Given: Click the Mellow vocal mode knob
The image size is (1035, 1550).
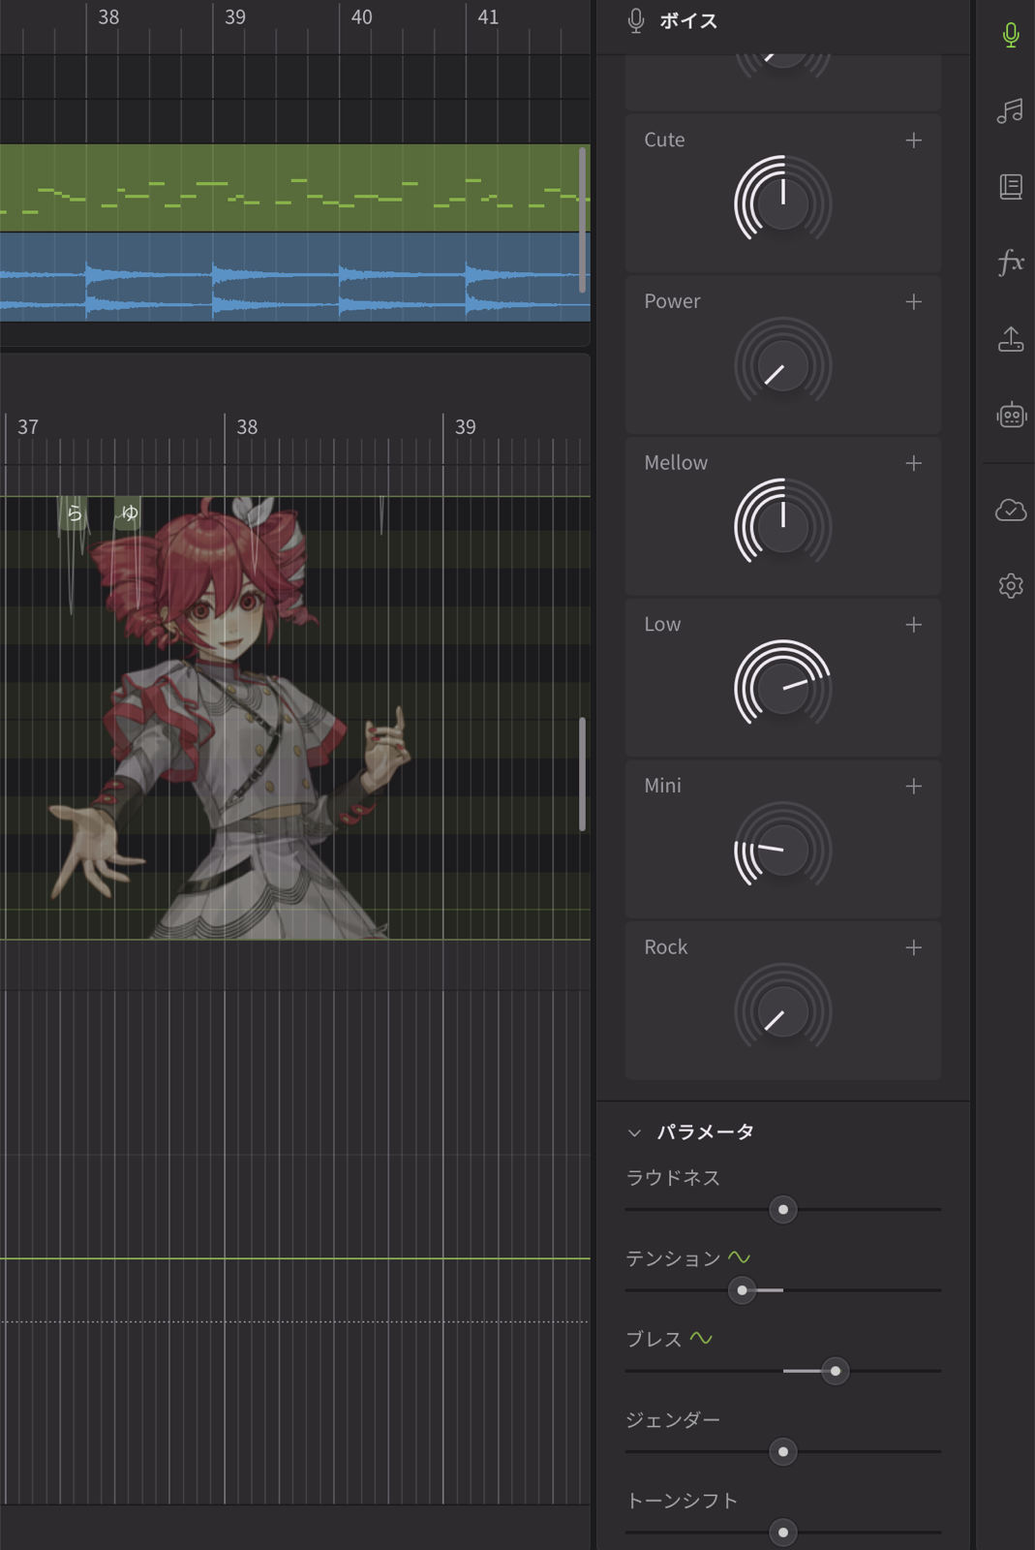Looking at the screenshot, I should 782,526.
